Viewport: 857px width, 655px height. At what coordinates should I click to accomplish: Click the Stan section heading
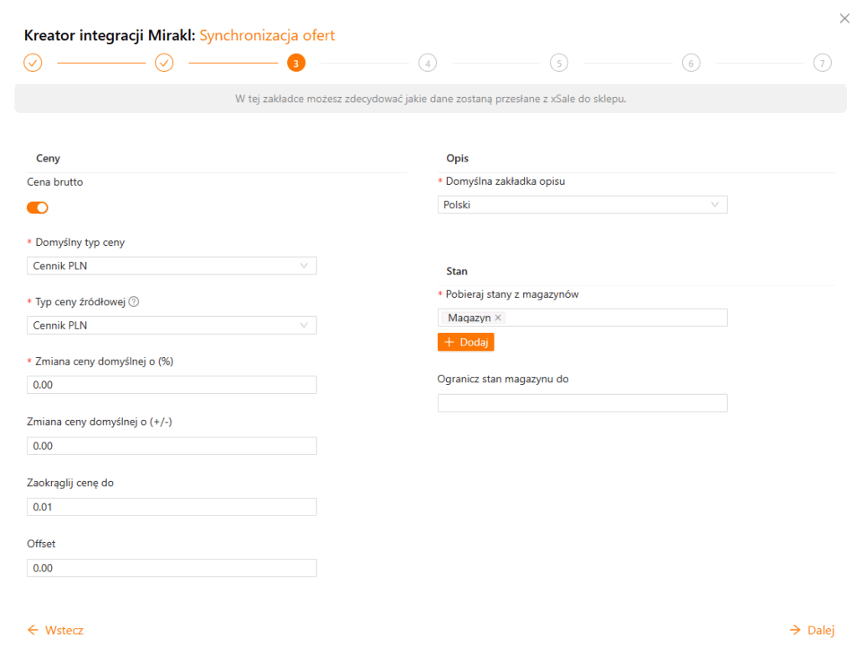(x=457, y=272)
